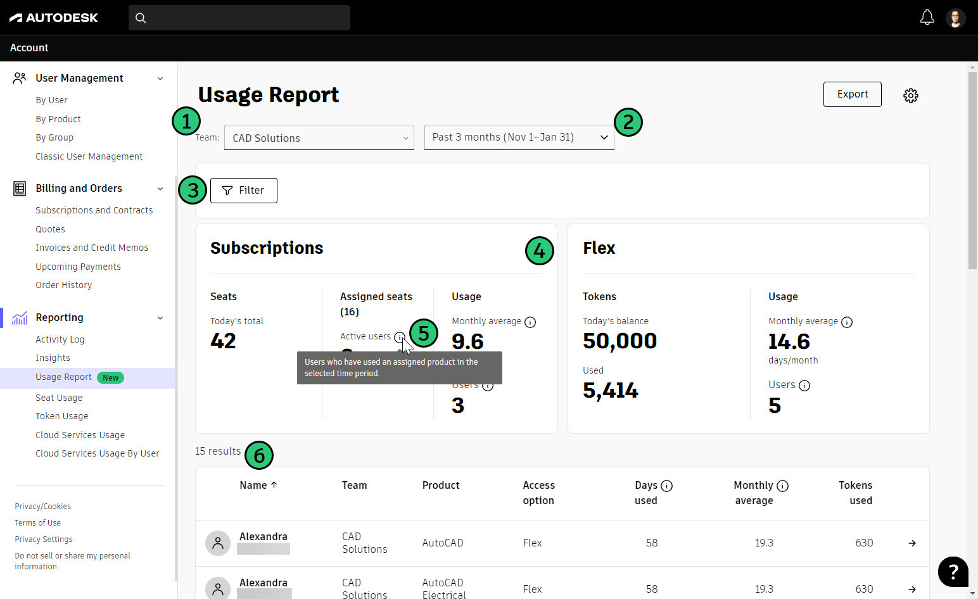
Task: Open the report settings gear
Action: click(x=910, y=95)
